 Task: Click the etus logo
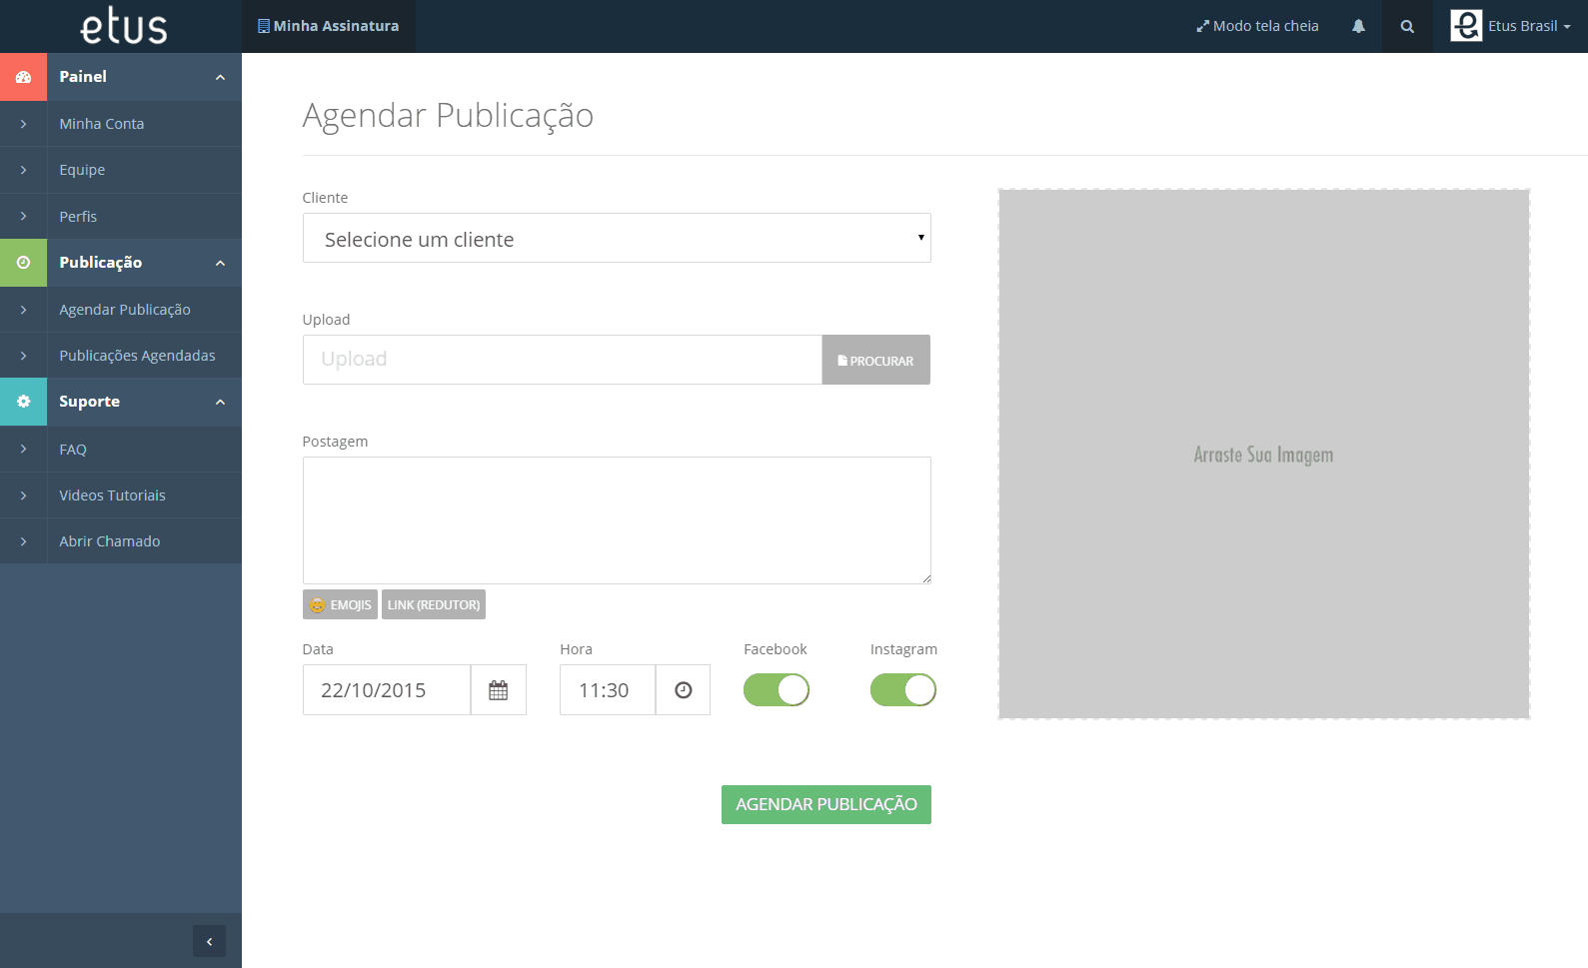pyautogui.click(x=124, y=26)
